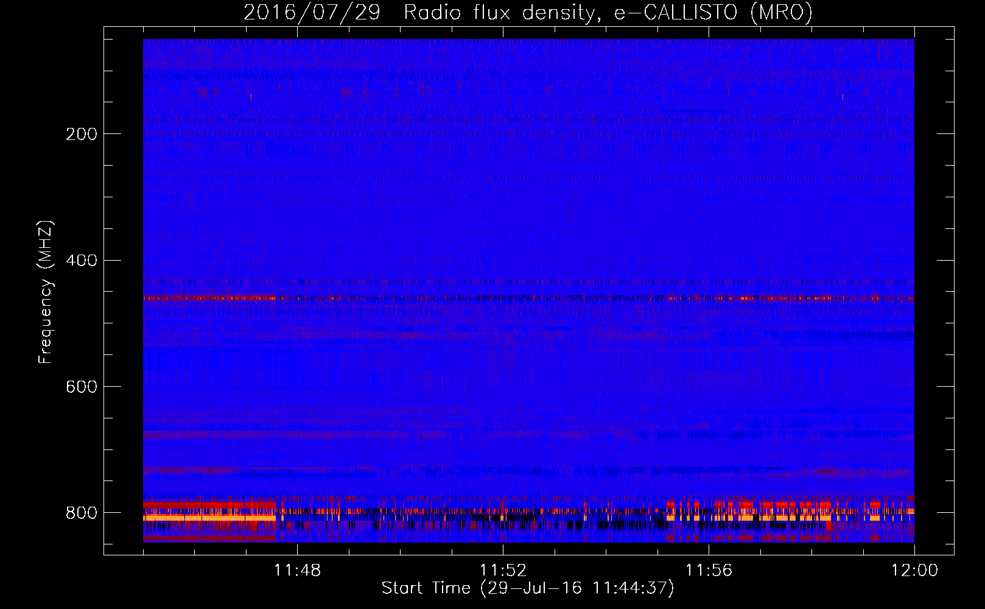Click the 'Start Time (29-Jul-16 11:44:37)' label
The height and width of the screenshot is (609, 985).
coord(528,588)
